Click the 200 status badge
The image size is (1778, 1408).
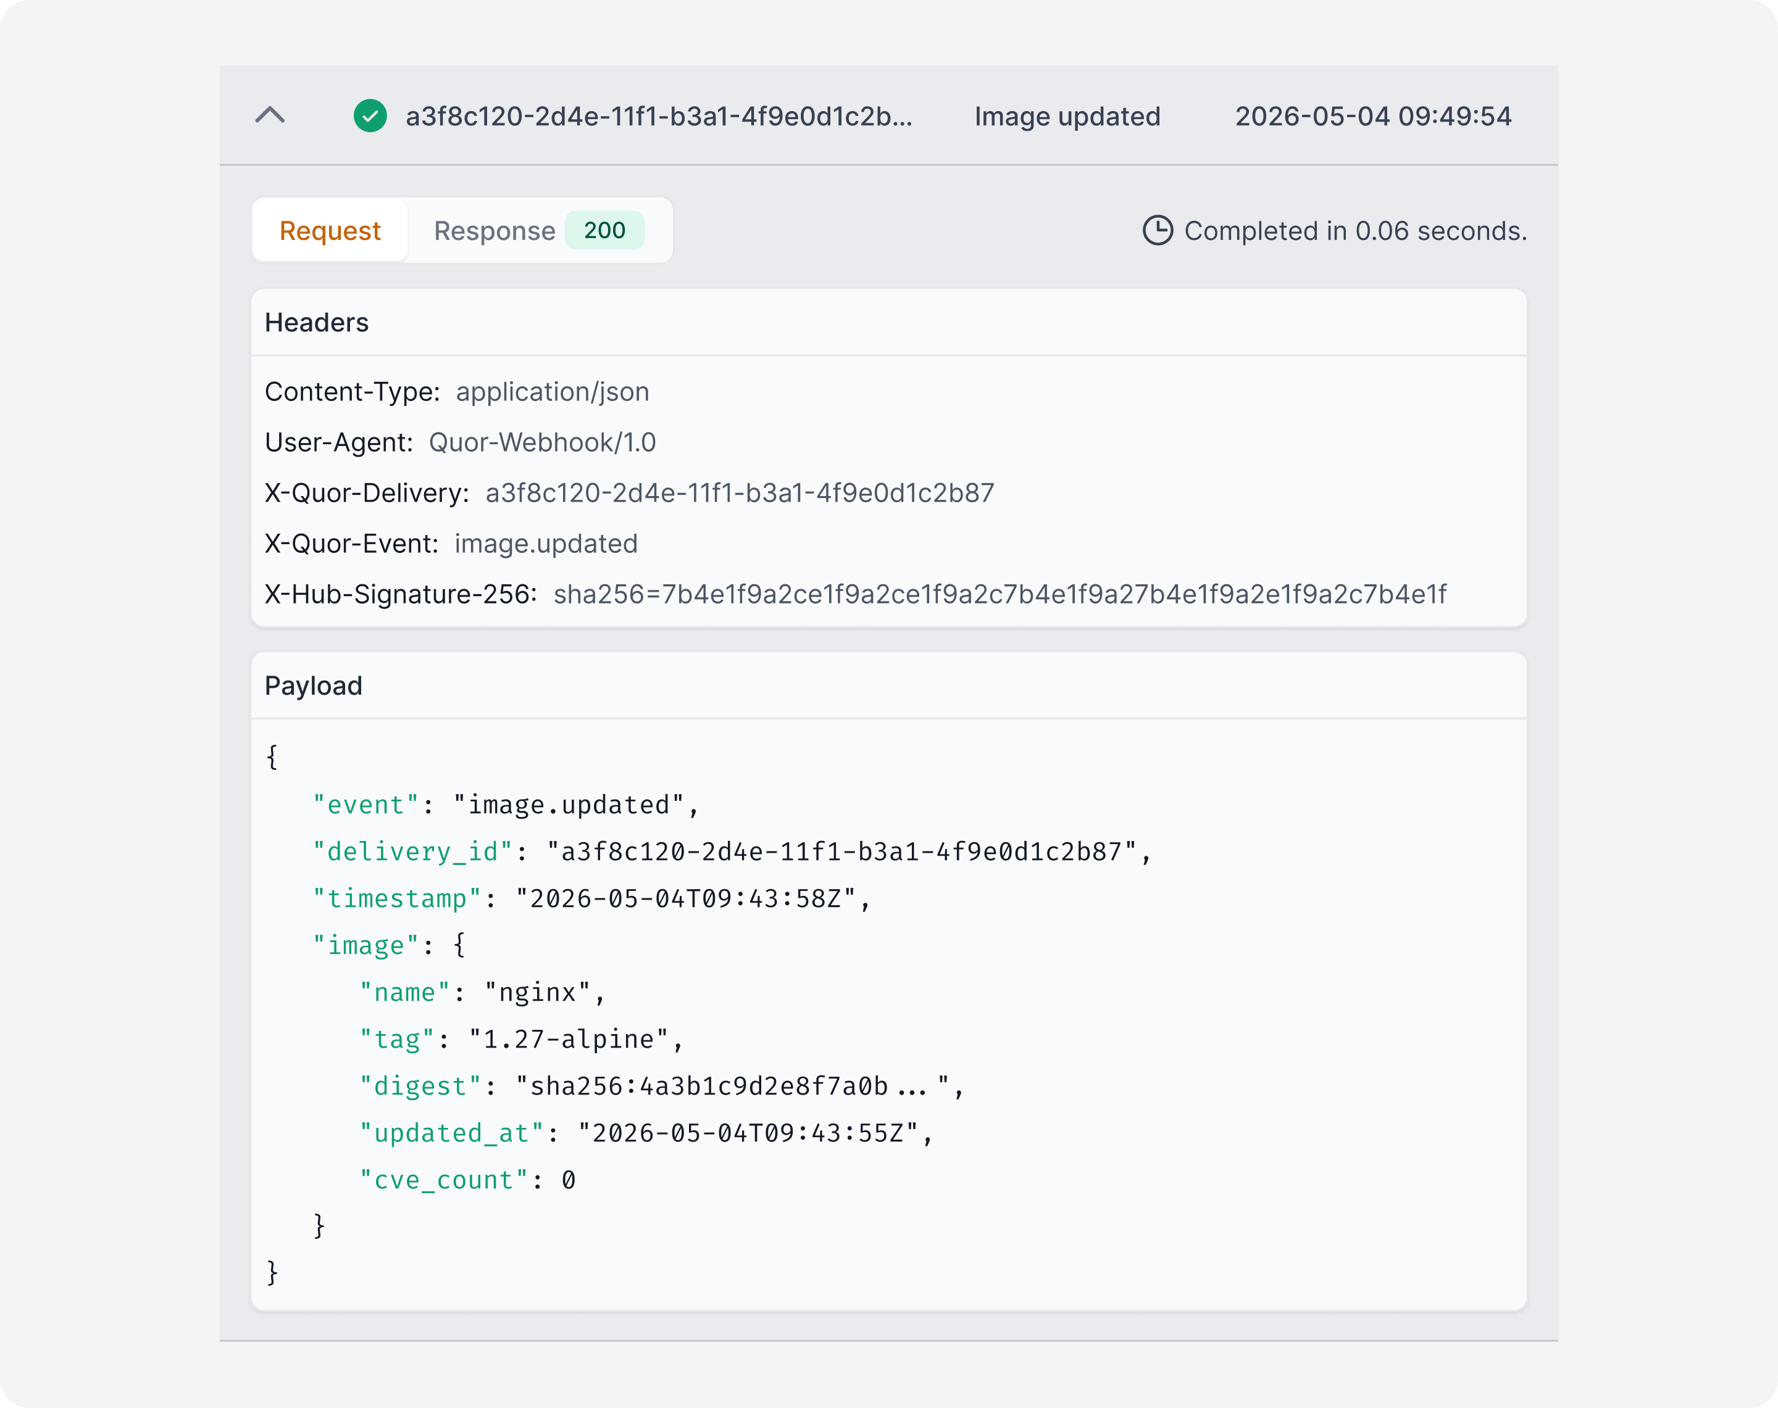tap(604, 231)
